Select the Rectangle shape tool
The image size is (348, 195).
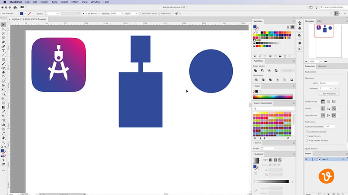tap(3, 59)
